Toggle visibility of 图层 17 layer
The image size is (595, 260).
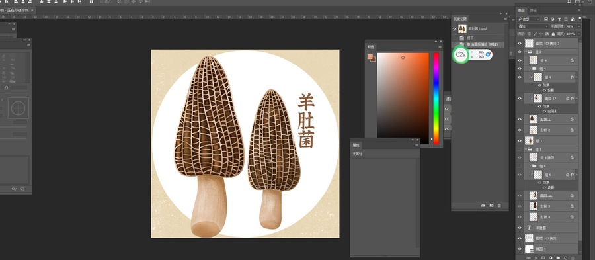pyautogui.click(x=520, y=98)
